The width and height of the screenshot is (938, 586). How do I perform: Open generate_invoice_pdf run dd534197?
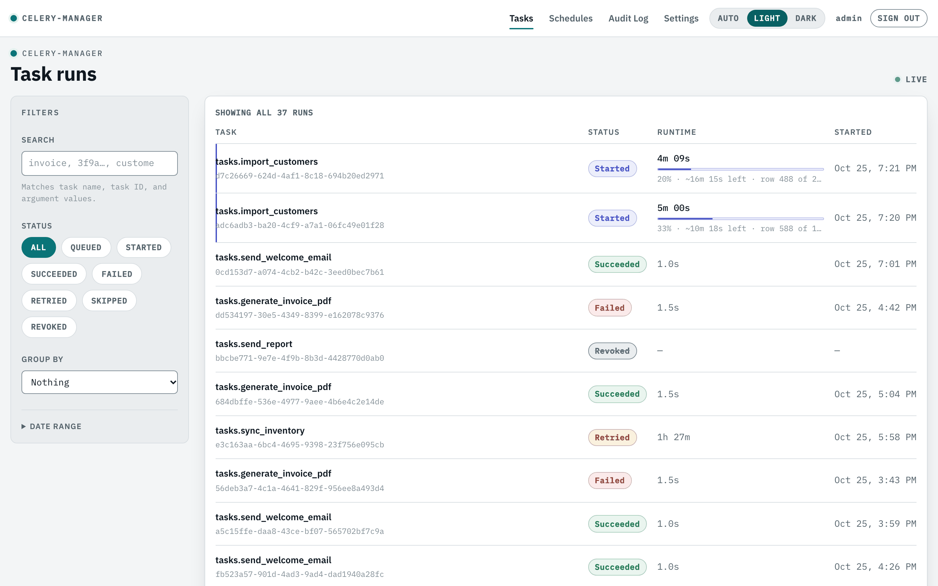[566, 308]
